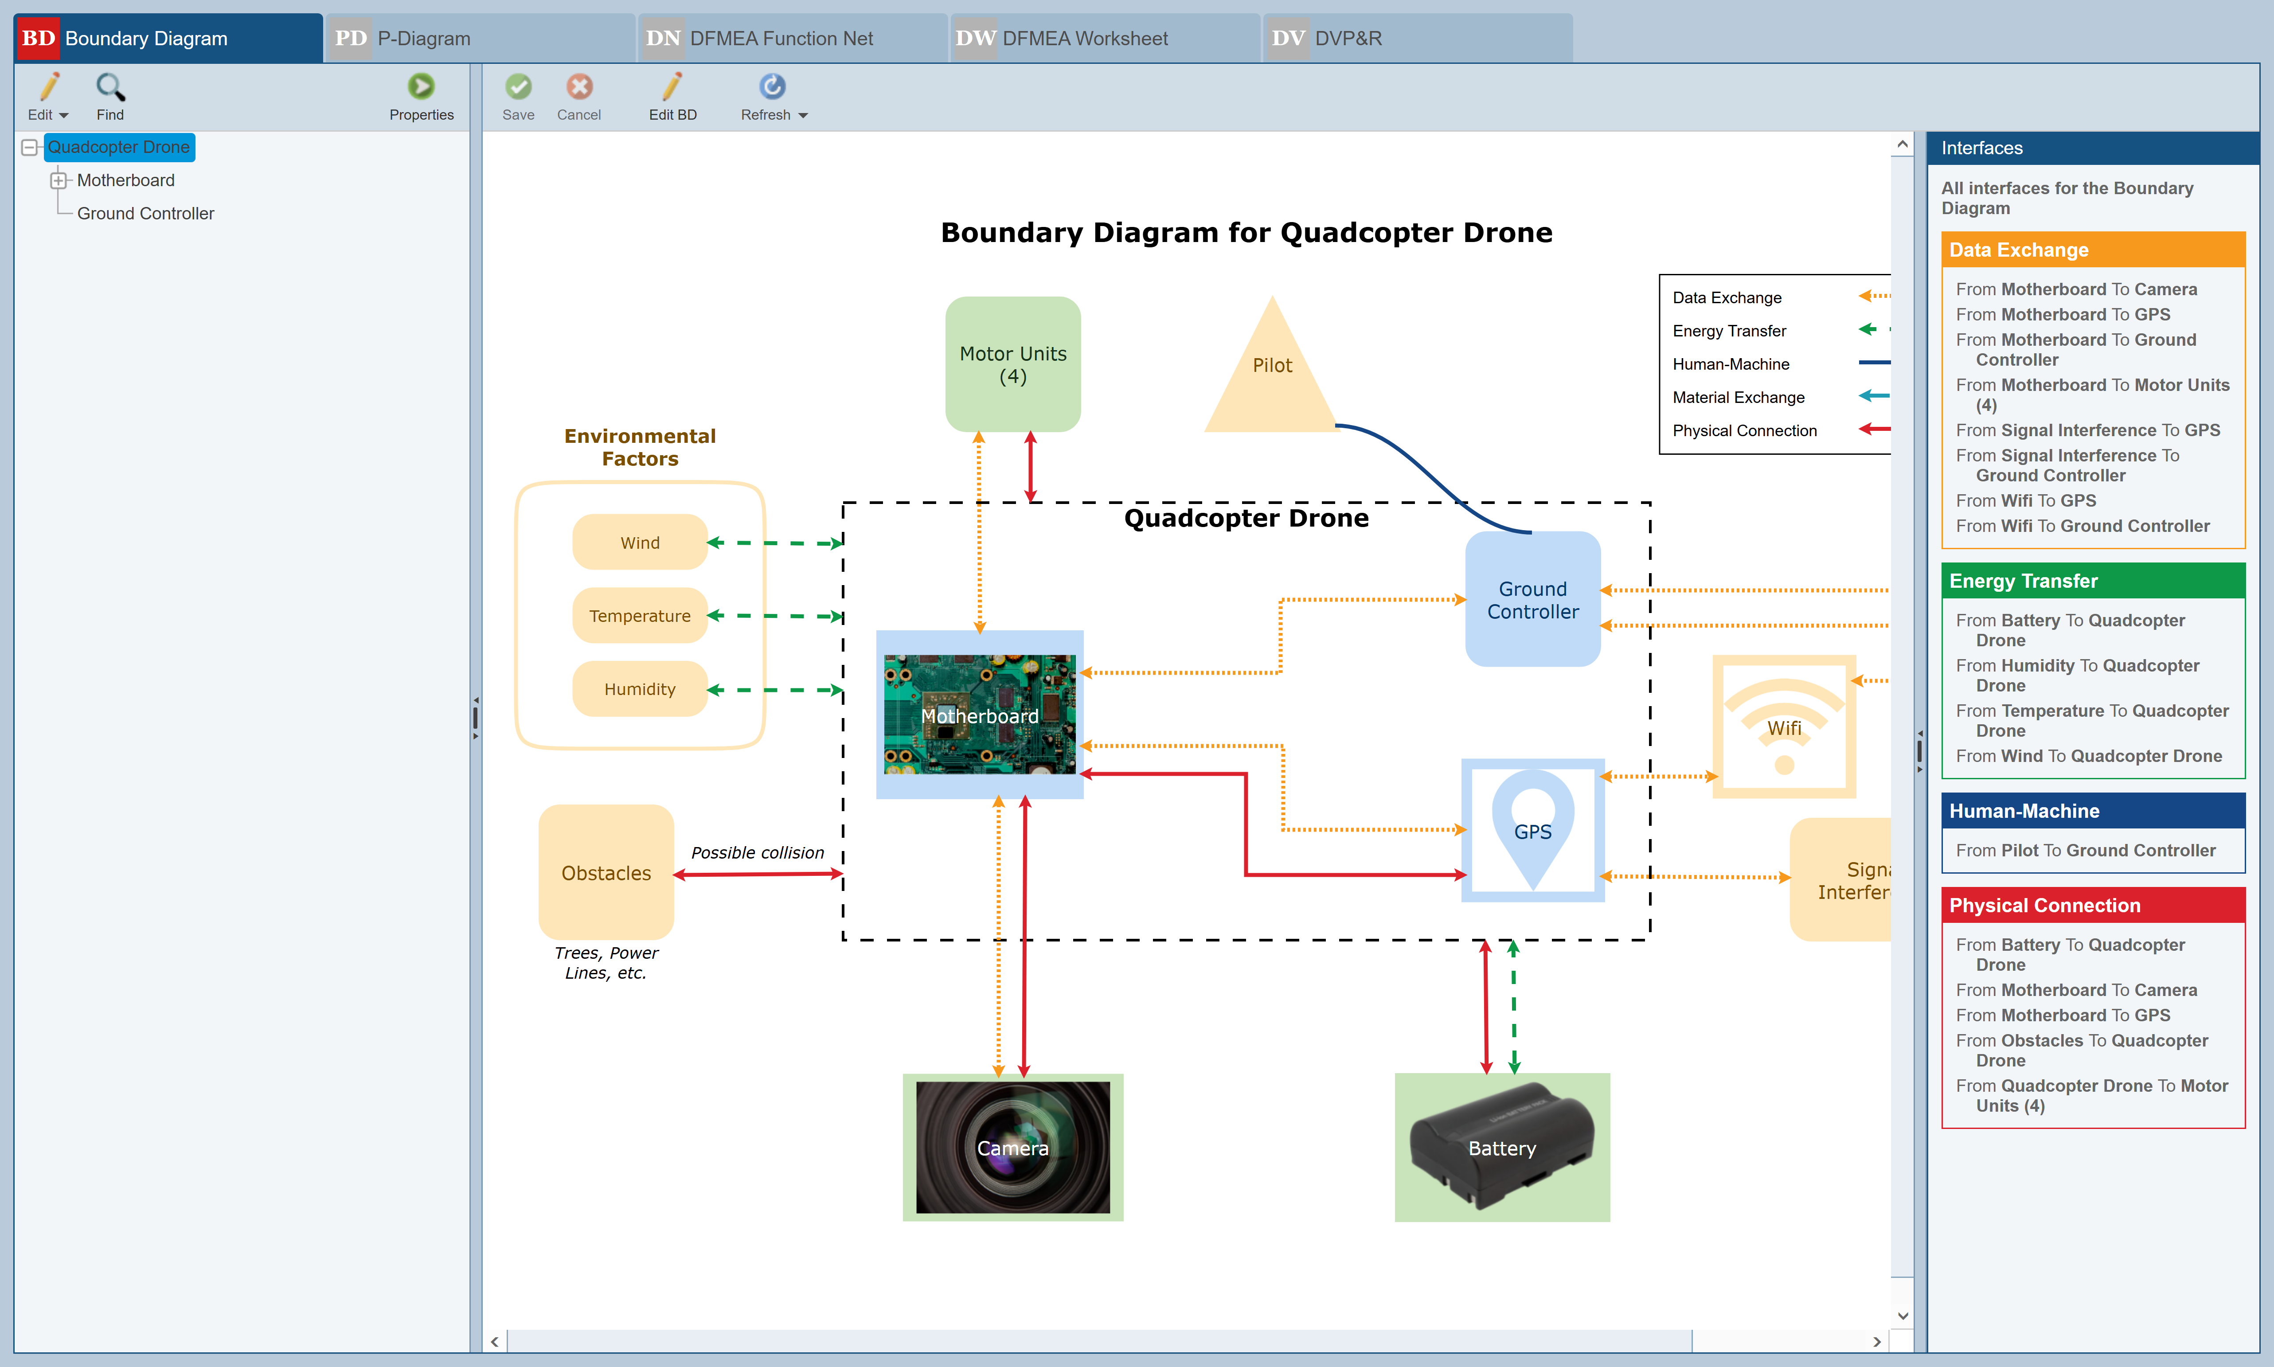Image resolution: width=2274 pixels, height=1367 pixels.
Task: Click 'From Pilot To Ground Controller' interface
Action: [x=2085, y=850]
